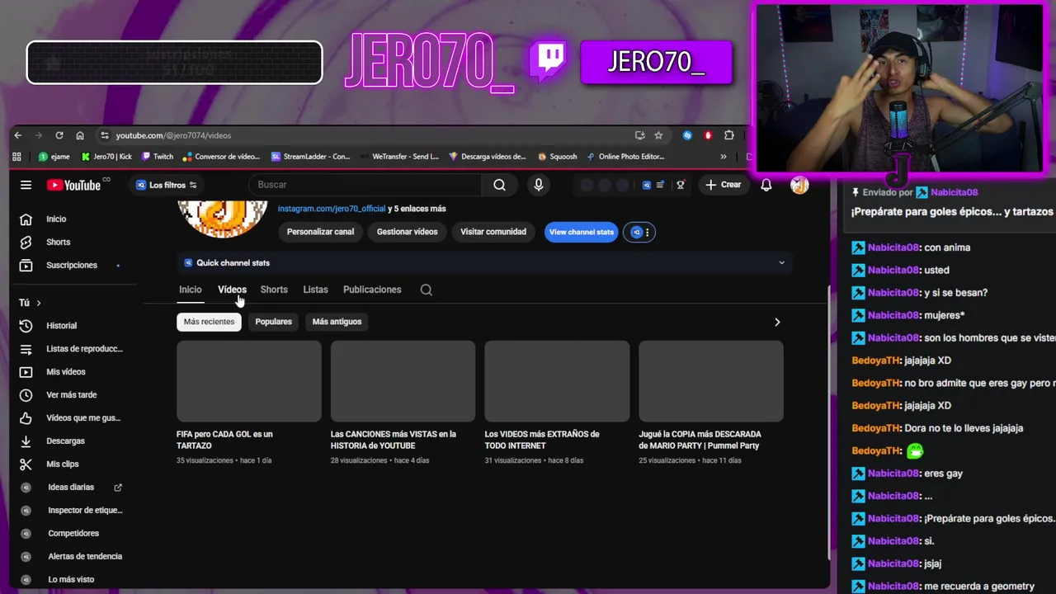Open the Los filtros dropdown

[x=167, y=185]
